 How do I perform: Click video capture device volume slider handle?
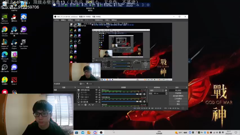tap(137, 101)
